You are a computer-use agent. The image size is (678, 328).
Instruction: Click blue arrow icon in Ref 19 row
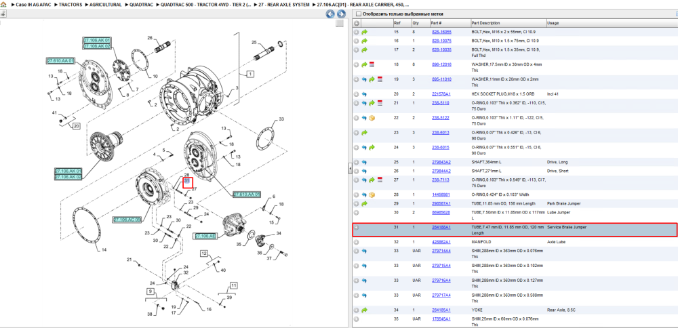(x=365, y=79)
